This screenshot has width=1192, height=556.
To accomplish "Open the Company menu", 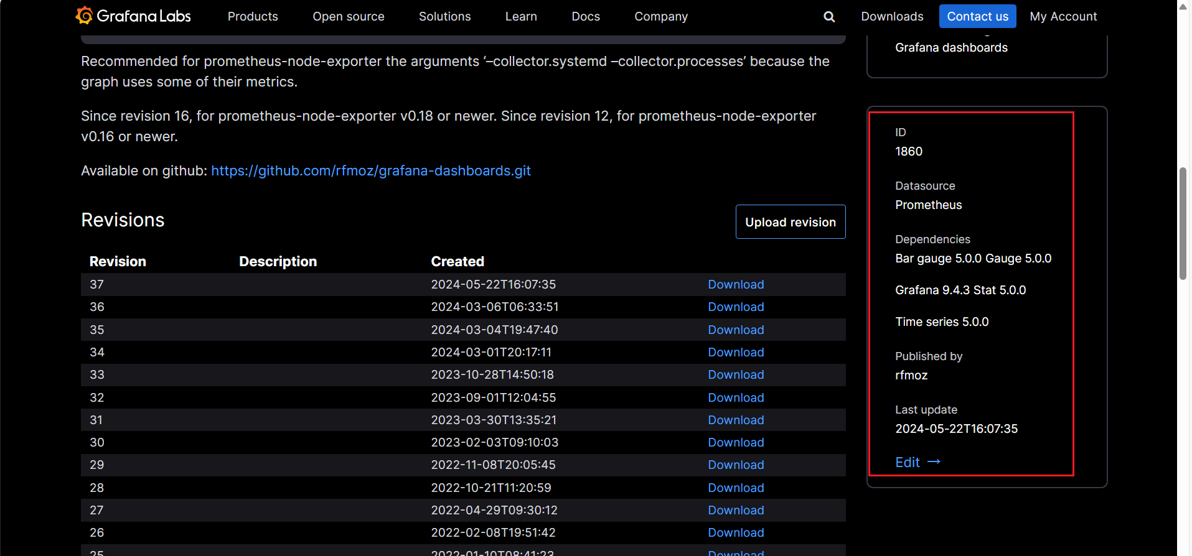I will click(661, 16).
